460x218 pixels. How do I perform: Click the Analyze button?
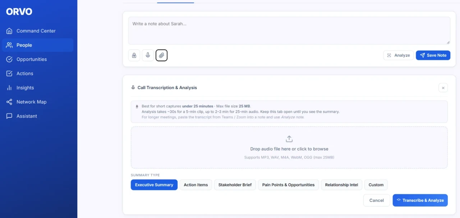click(x=398, y=55)
